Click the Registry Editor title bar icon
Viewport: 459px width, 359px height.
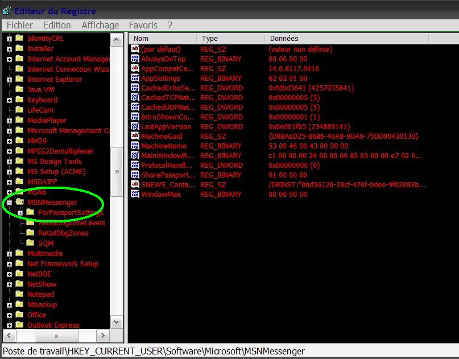7,11
